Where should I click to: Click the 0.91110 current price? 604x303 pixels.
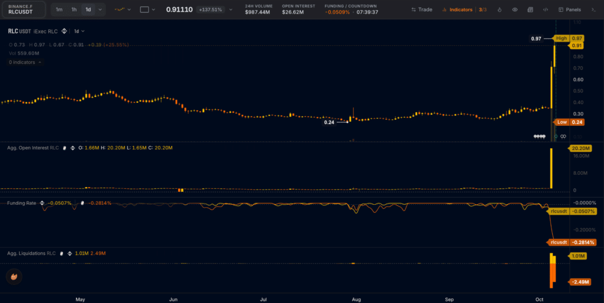click(179, 9)
